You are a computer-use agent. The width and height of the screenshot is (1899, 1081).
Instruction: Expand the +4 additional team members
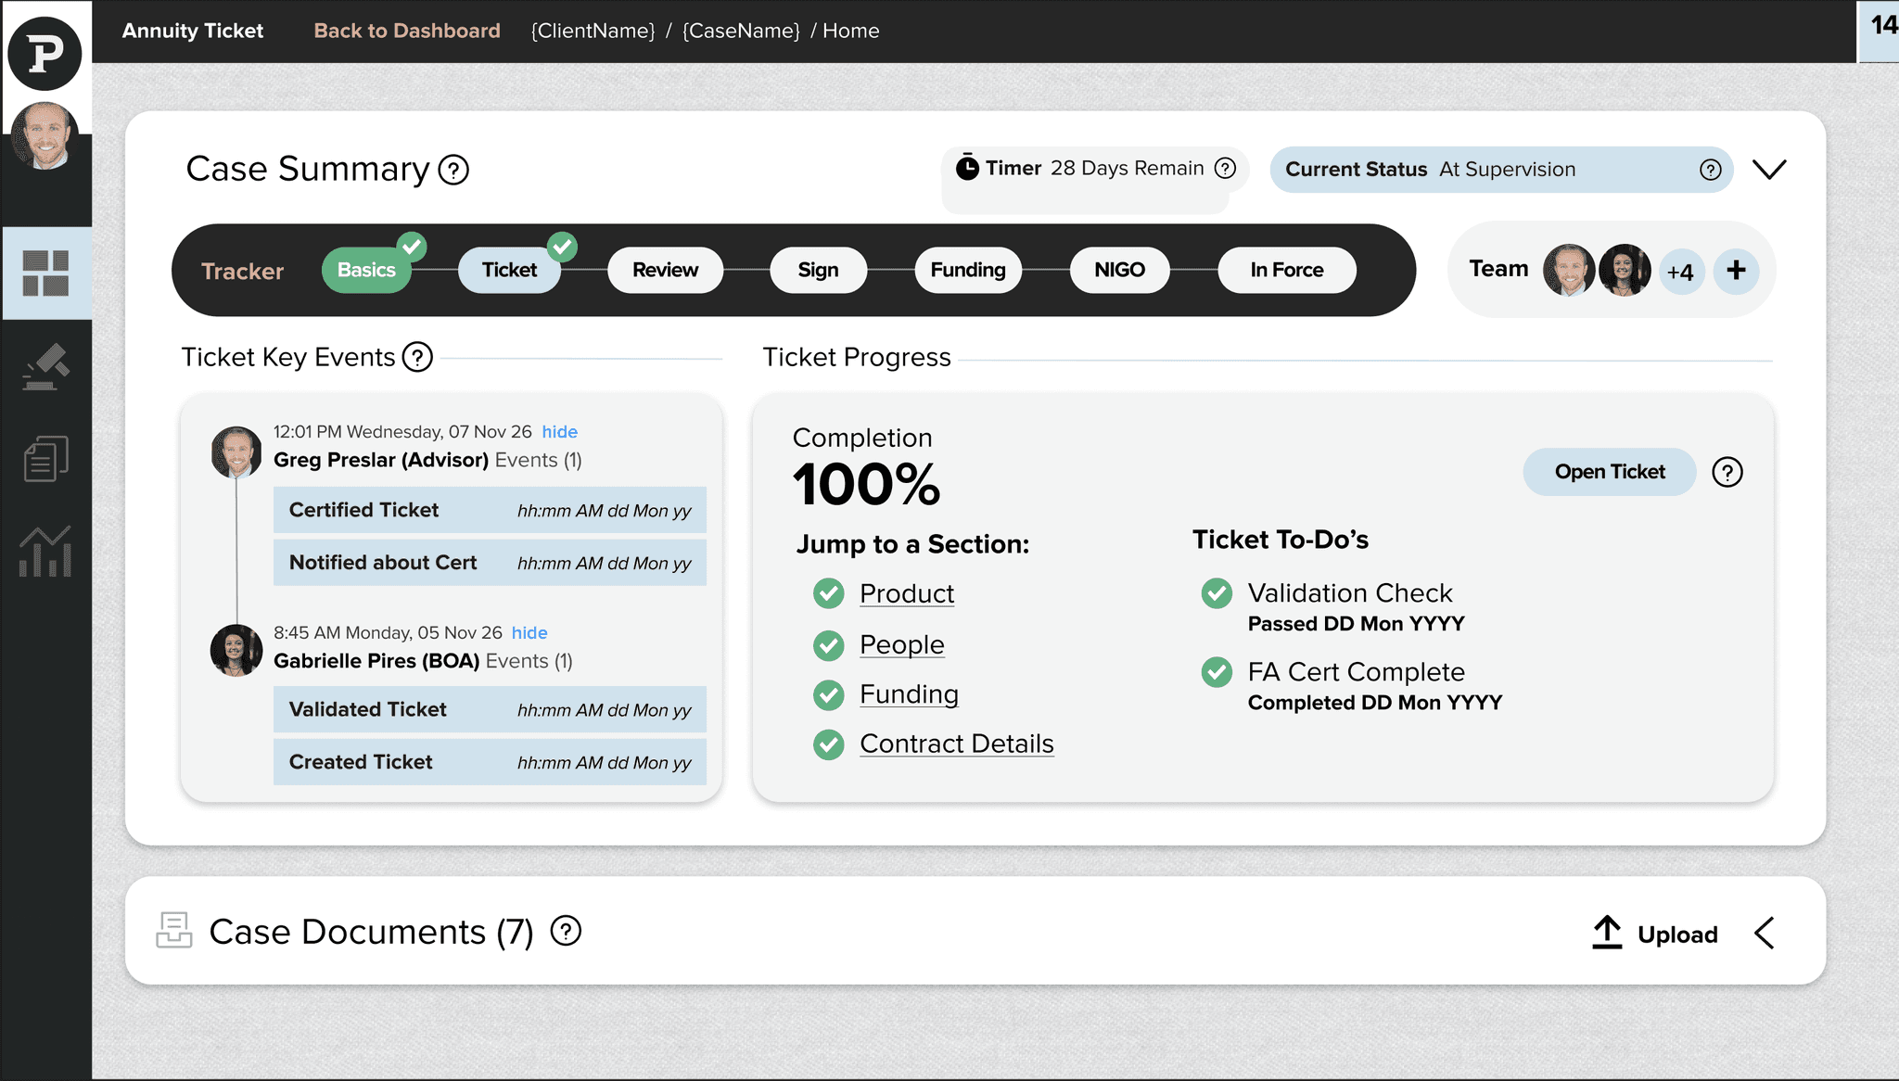[1679, 272]
